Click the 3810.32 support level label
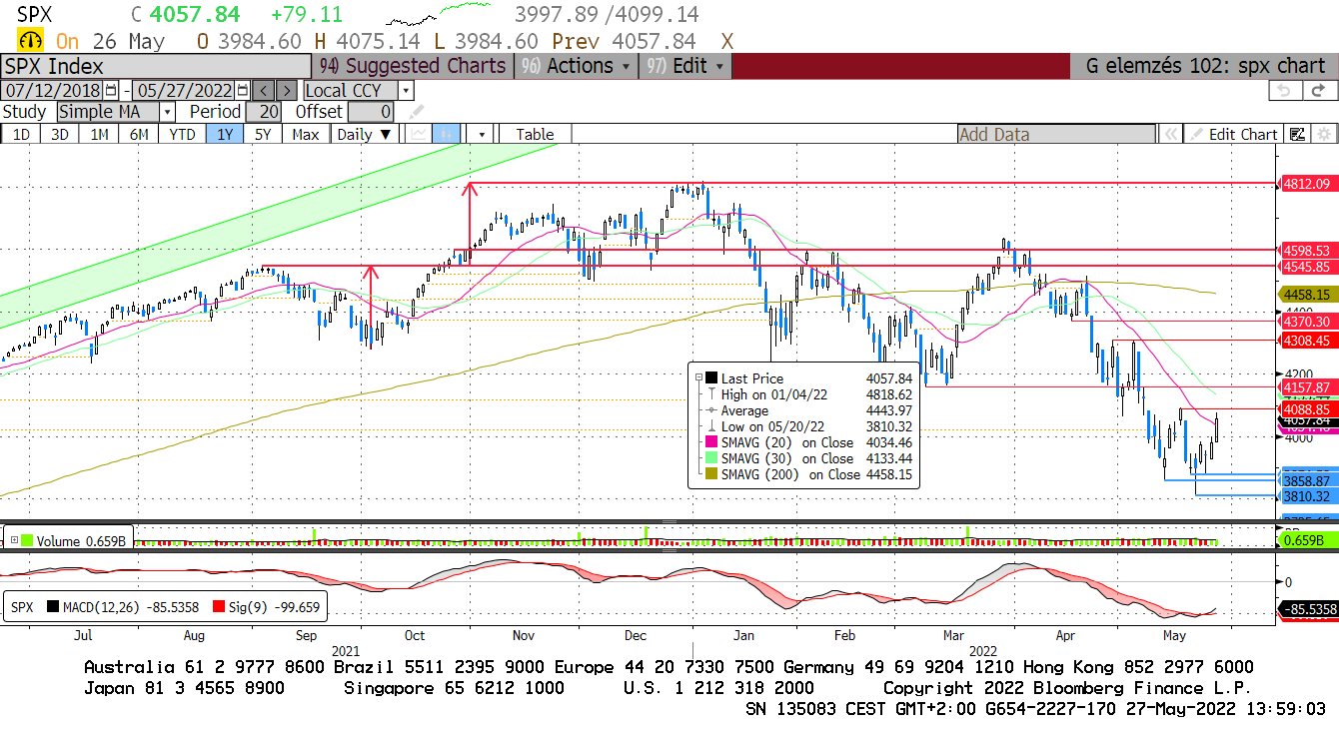Viewport: 1339px width, 735px height. 1307,496
